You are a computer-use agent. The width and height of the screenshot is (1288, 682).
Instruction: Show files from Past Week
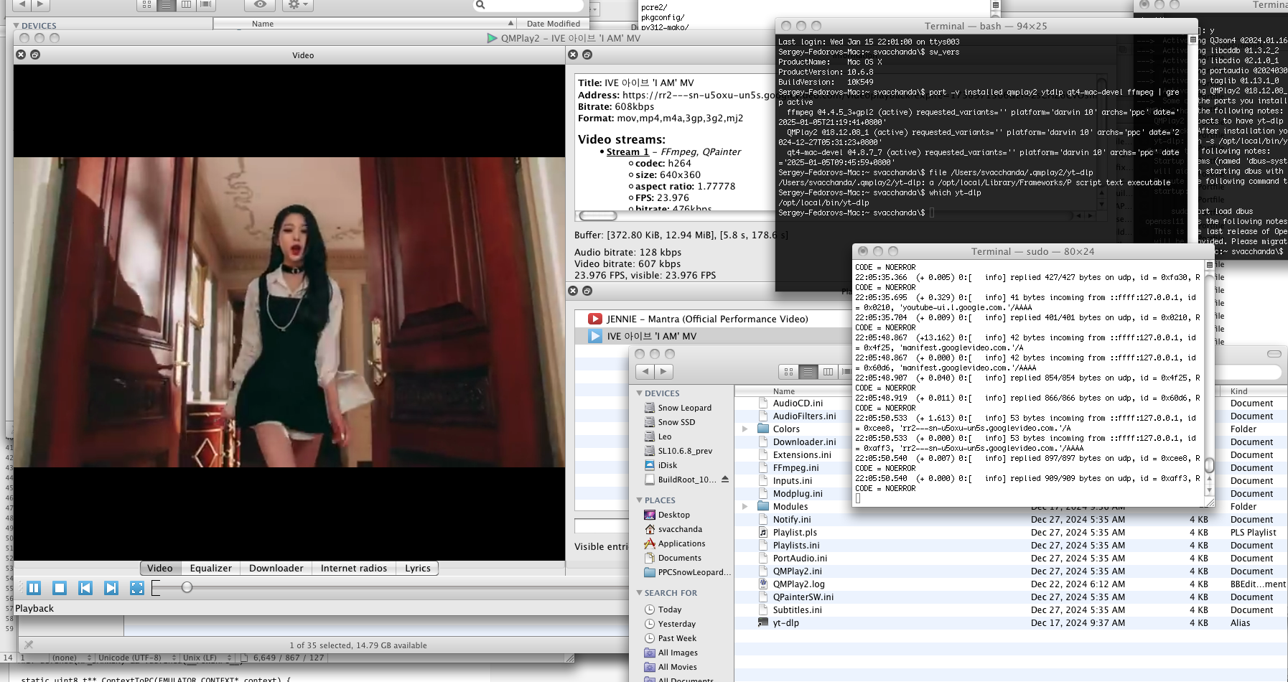pos(677,638)
